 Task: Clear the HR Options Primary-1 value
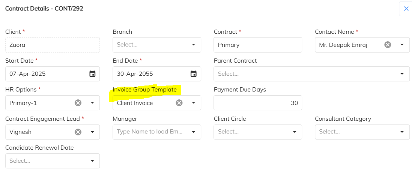78,103
